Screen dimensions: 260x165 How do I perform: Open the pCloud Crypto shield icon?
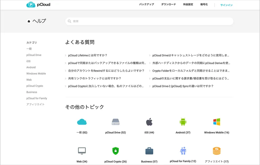pos(115,151)
